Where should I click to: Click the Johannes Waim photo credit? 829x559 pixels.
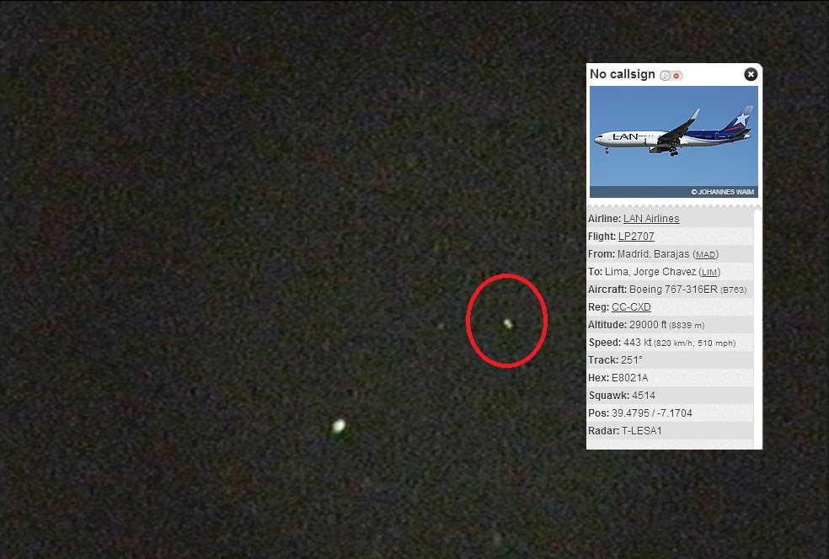tap(722, 192)
